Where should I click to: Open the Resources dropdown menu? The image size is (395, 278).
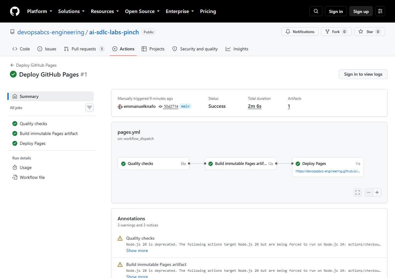coord(105,11)
